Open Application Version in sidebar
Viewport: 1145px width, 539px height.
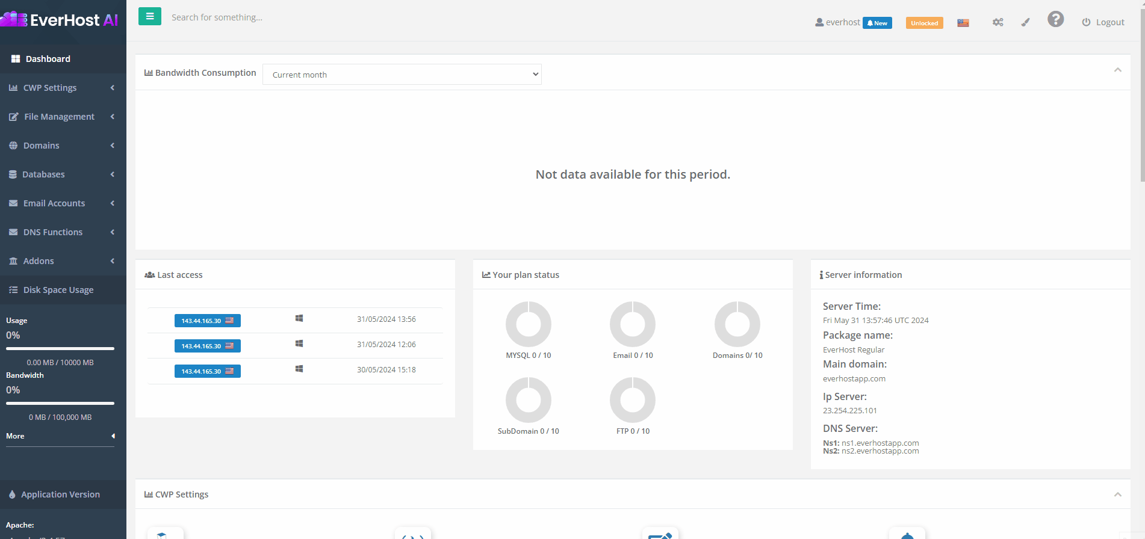[63, 494]
